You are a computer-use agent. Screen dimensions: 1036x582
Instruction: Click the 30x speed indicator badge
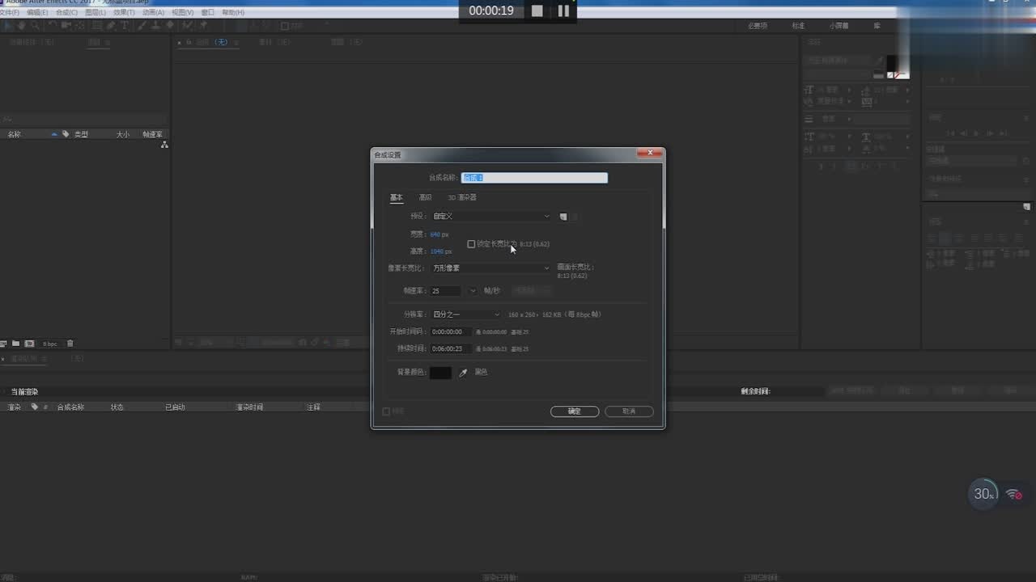(x=984, y=494)
